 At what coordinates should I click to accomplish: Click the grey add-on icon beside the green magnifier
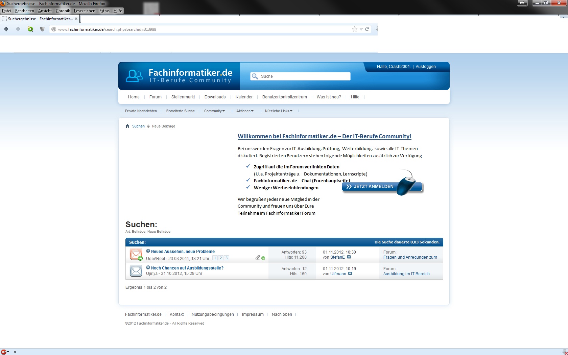tap(42, 29)
